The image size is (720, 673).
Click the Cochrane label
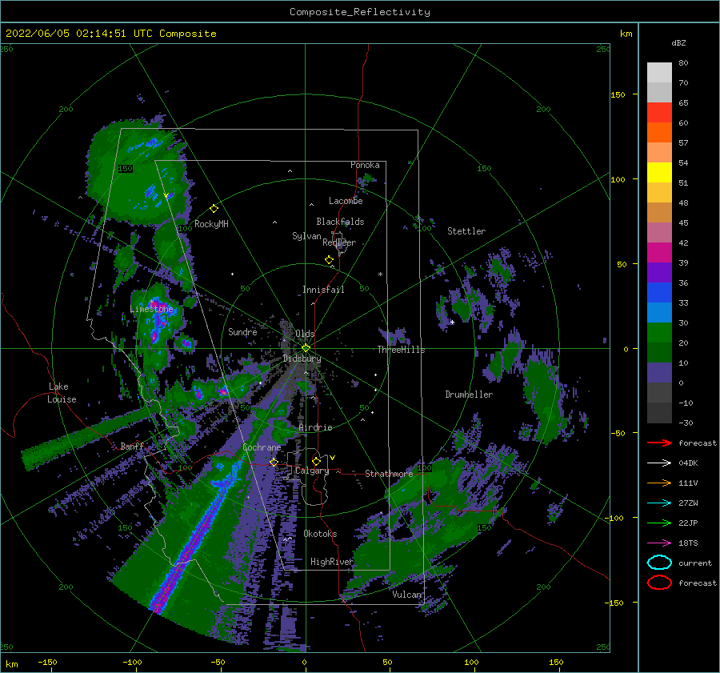click(262, 447)
